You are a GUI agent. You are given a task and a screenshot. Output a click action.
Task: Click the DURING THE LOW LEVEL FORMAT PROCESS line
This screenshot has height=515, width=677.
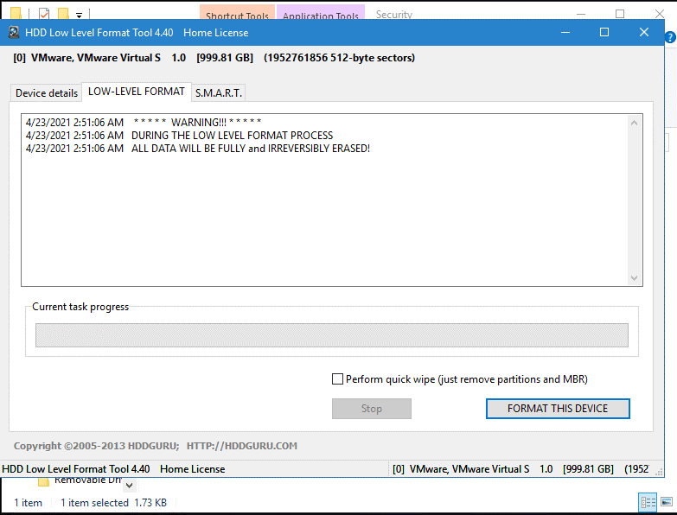tap(179, 136)
